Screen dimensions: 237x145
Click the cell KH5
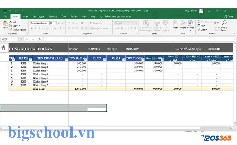coord(23,78)
